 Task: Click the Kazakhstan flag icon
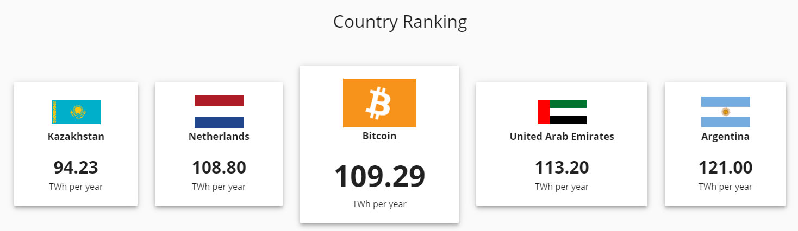tap(76, 112)
